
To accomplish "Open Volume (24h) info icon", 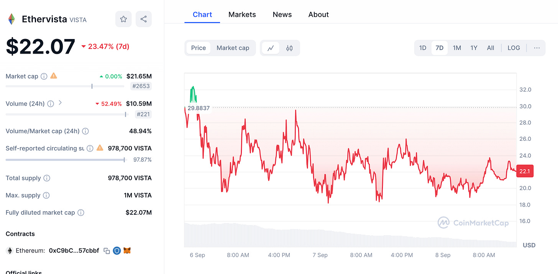I will point(51,104).
